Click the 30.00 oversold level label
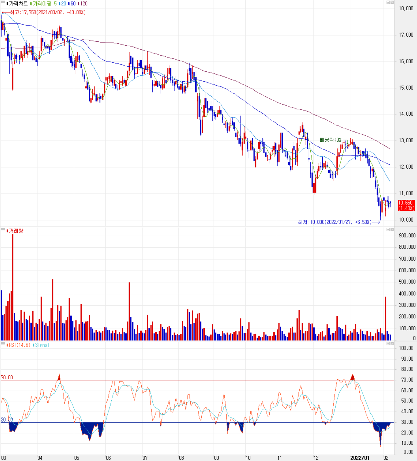417x461 pixels. [7, 420]
